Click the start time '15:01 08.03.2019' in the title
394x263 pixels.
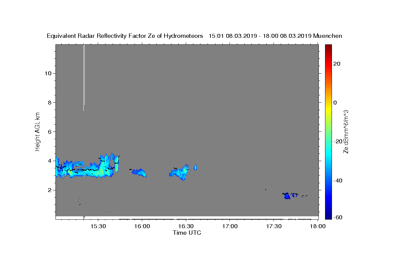point(233,36)
